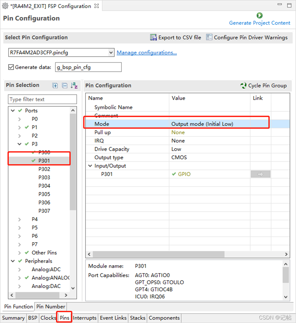Click the Pin Selection vertical scrollbar thumb
The image size is (296, 323).
[x=73, y=162]
